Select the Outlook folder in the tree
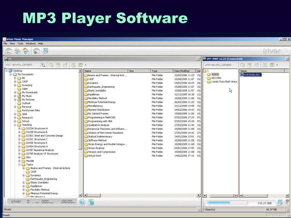Viewport: 291px width, 218px height. [26, 103]
